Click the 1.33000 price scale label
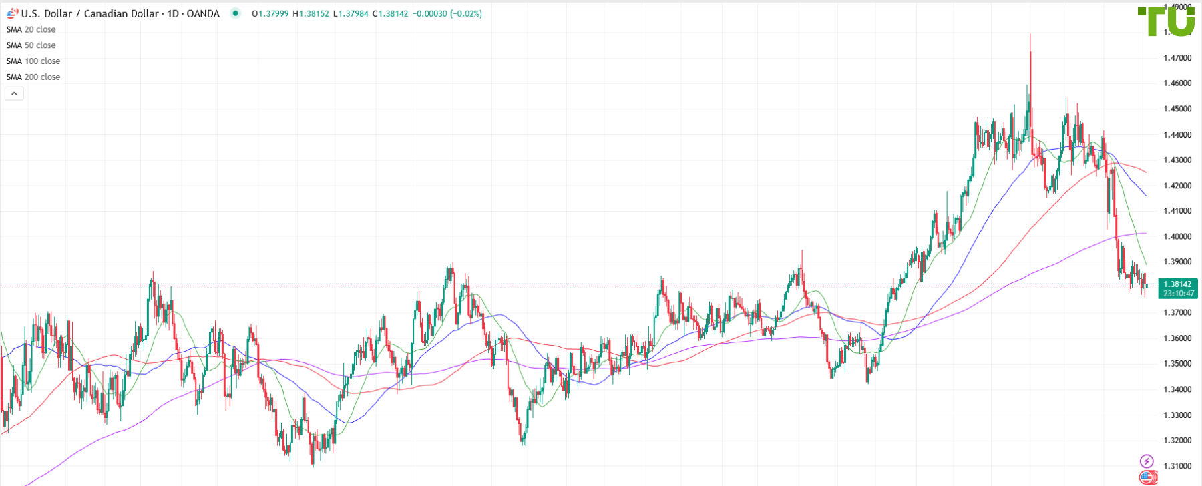1202x486 pixels. click(1177, 415)
